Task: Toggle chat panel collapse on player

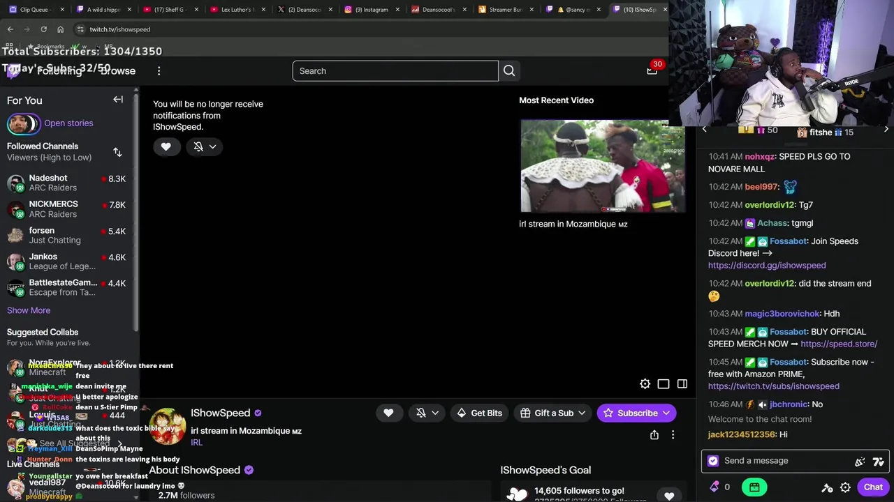Action: point(682,384)
